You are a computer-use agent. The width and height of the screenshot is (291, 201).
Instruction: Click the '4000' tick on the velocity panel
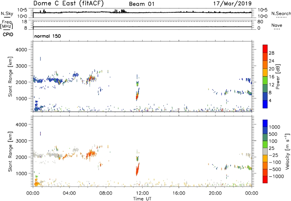click(x=21, y=124)
